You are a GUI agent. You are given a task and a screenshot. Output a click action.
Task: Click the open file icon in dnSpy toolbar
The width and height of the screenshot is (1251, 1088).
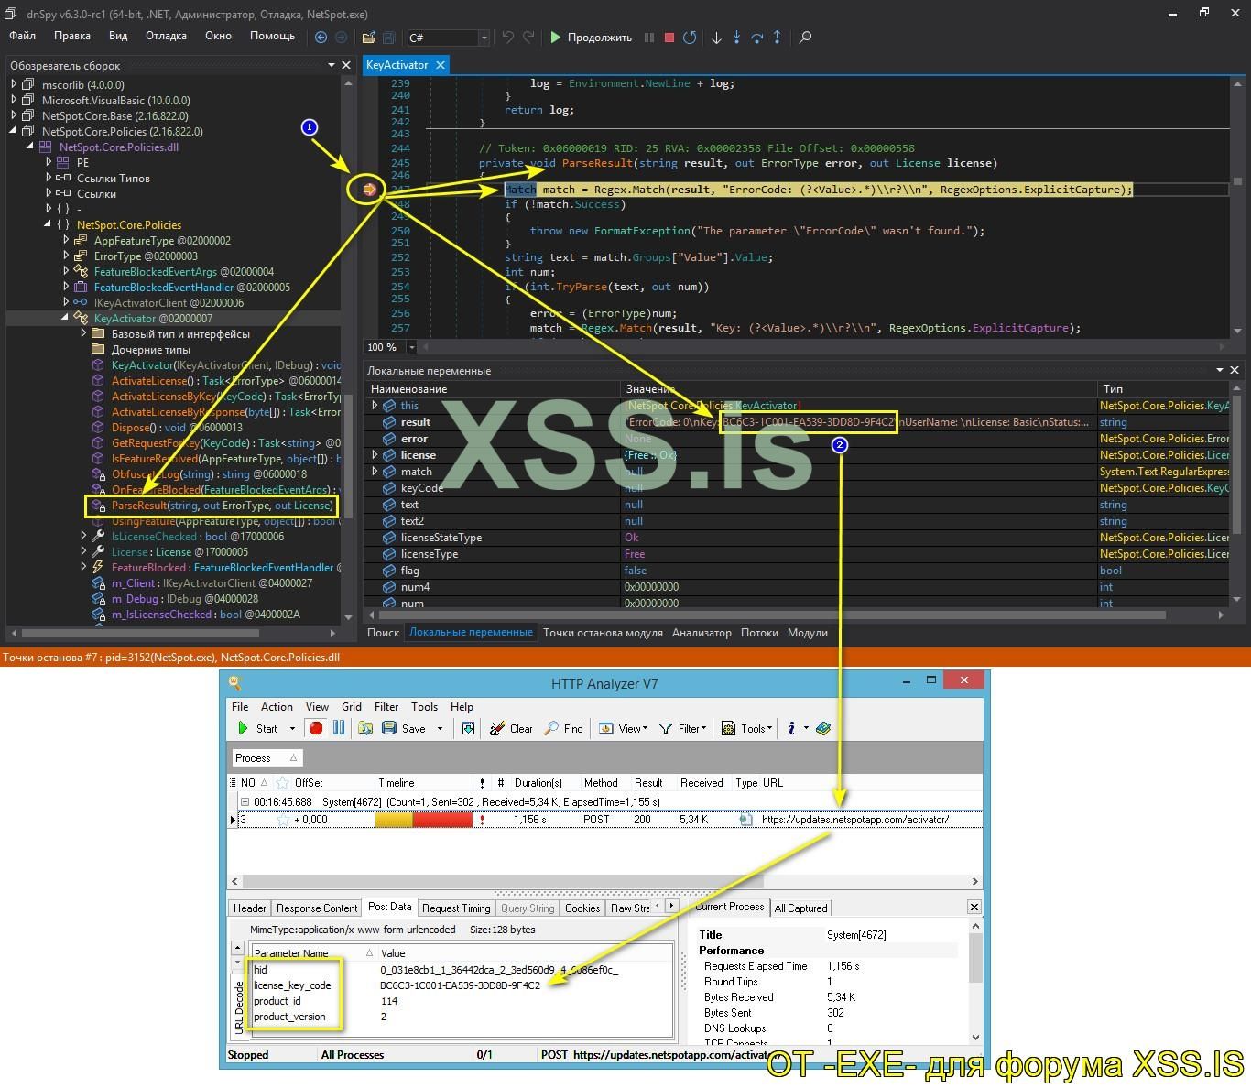click(x=368, y=38)
